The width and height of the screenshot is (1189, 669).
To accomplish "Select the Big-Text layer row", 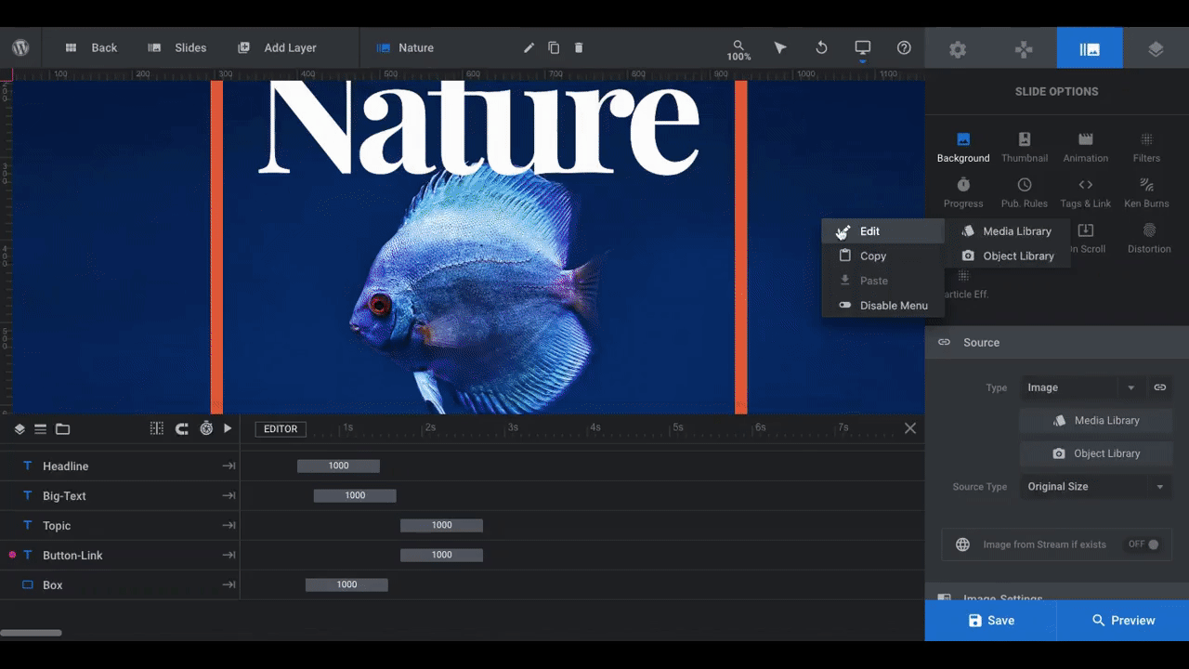I will [x=120, y=496].
